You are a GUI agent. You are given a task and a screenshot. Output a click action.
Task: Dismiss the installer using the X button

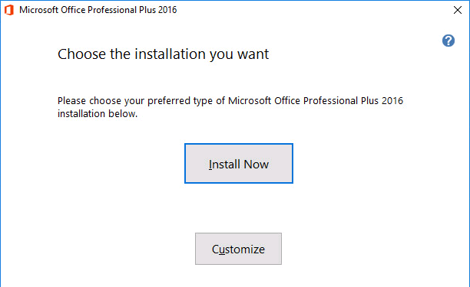[458, 10]
